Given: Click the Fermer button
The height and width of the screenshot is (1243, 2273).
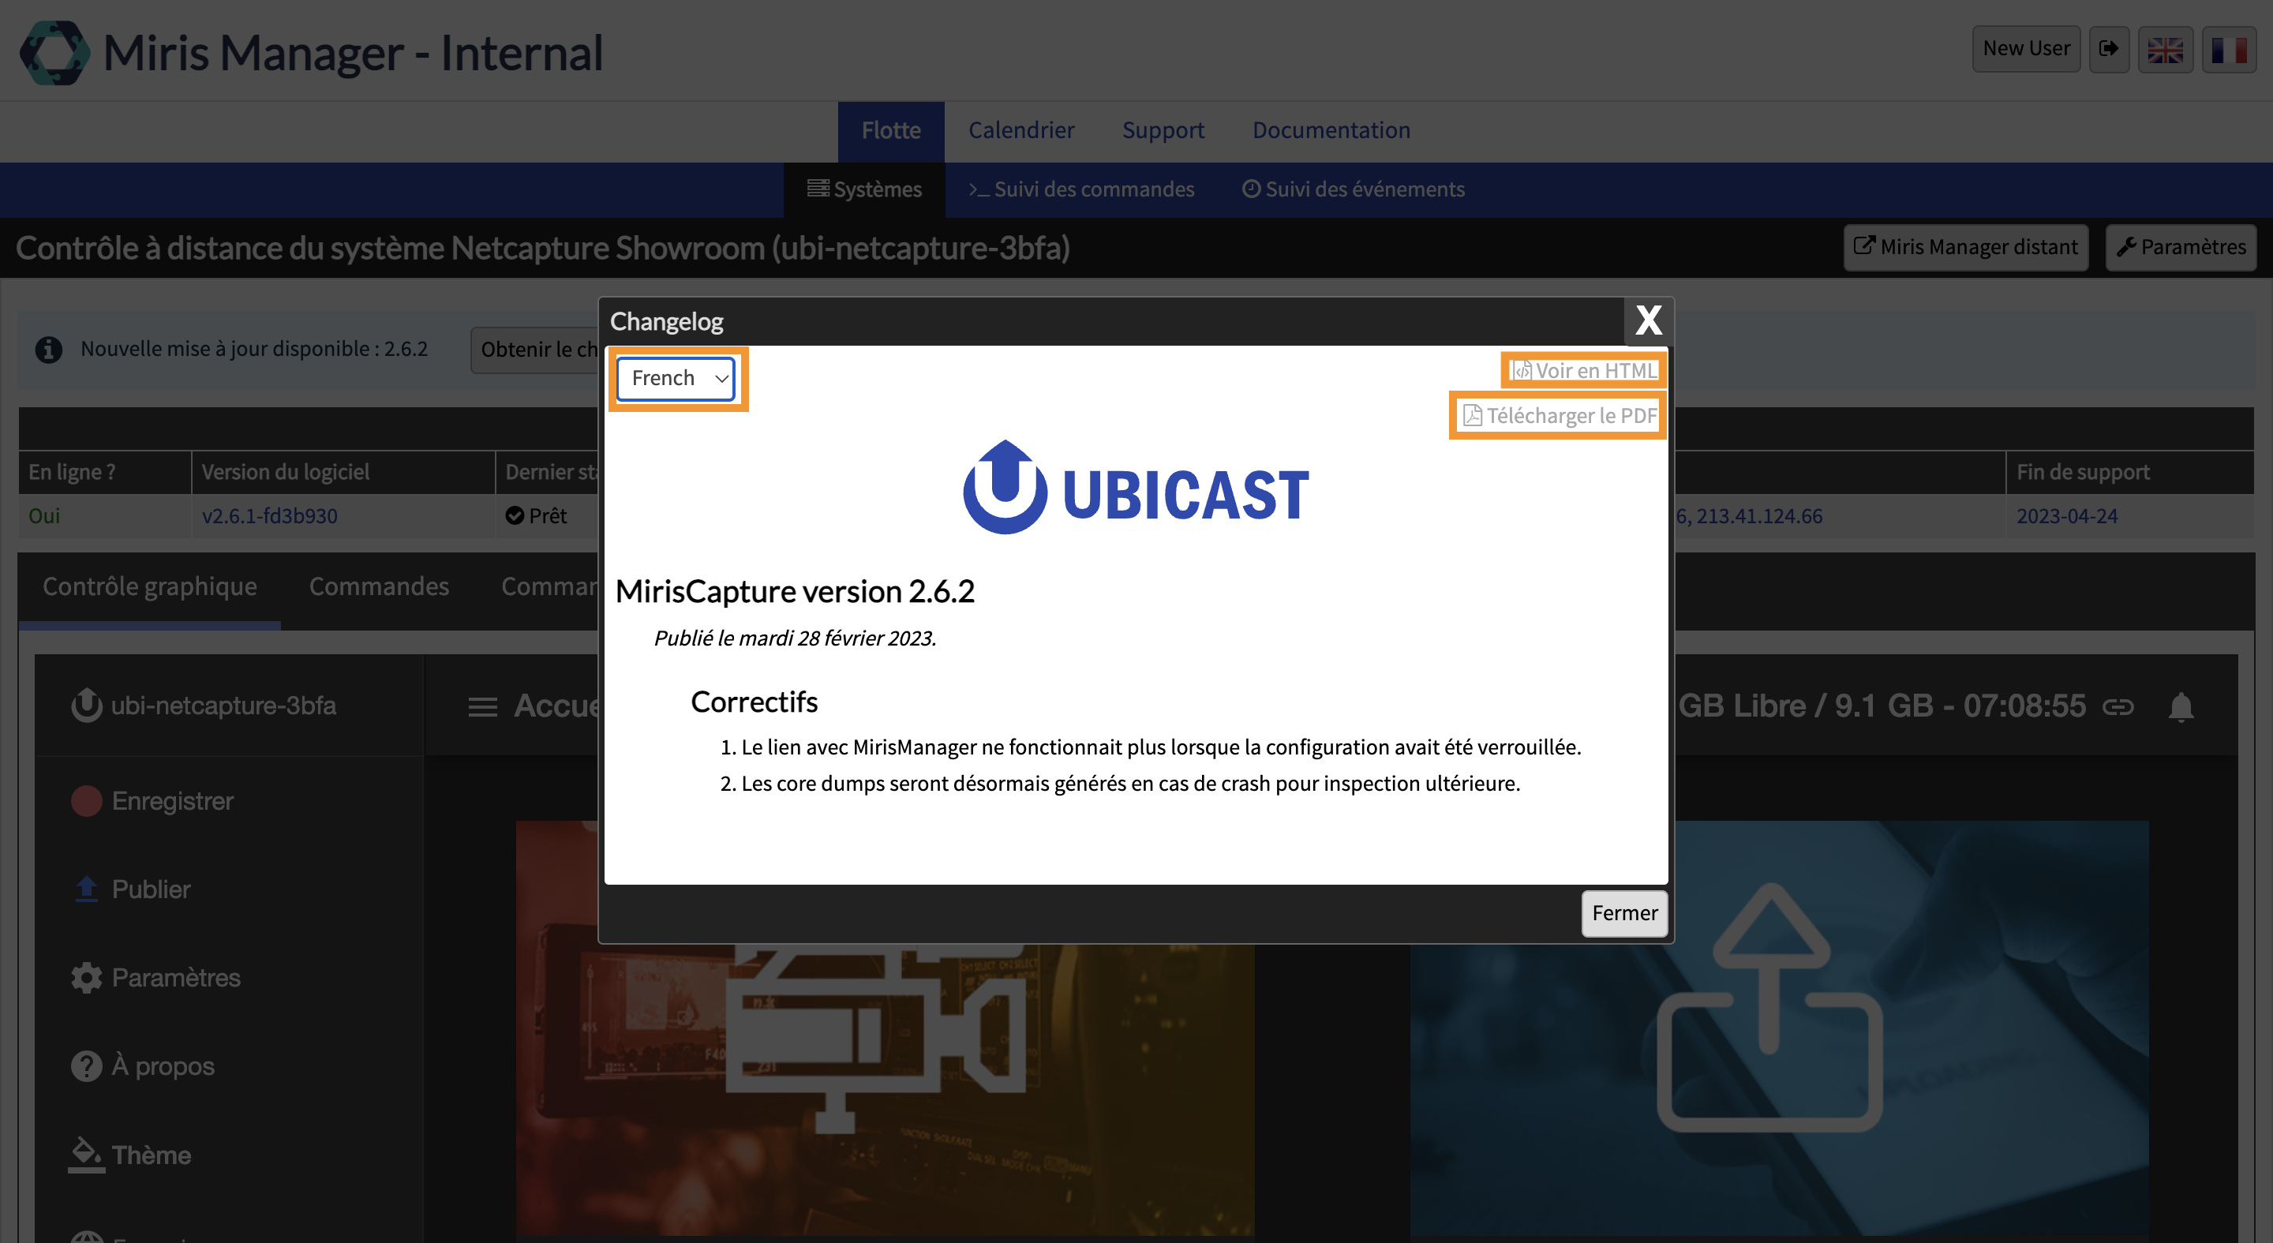Looking at the screenshot, I should coord(1624,913).
